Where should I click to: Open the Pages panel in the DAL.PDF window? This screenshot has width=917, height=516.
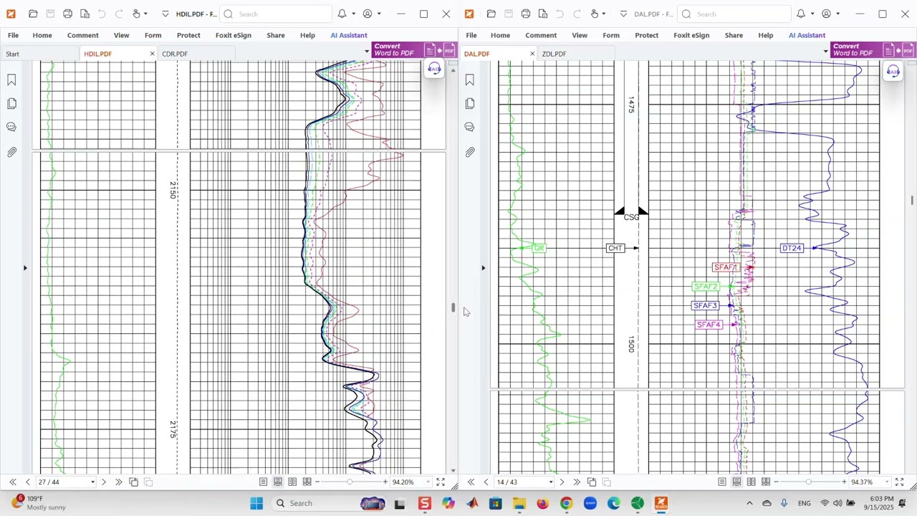[470, 104]
